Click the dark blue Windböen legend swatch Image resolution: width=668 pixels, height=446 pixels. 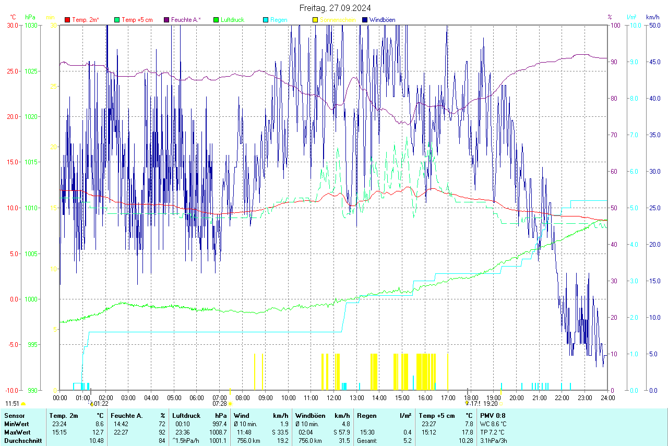365,20
